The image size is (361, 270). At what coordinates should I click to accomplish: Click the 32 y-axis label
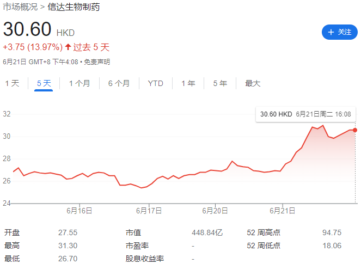(7, 114)
